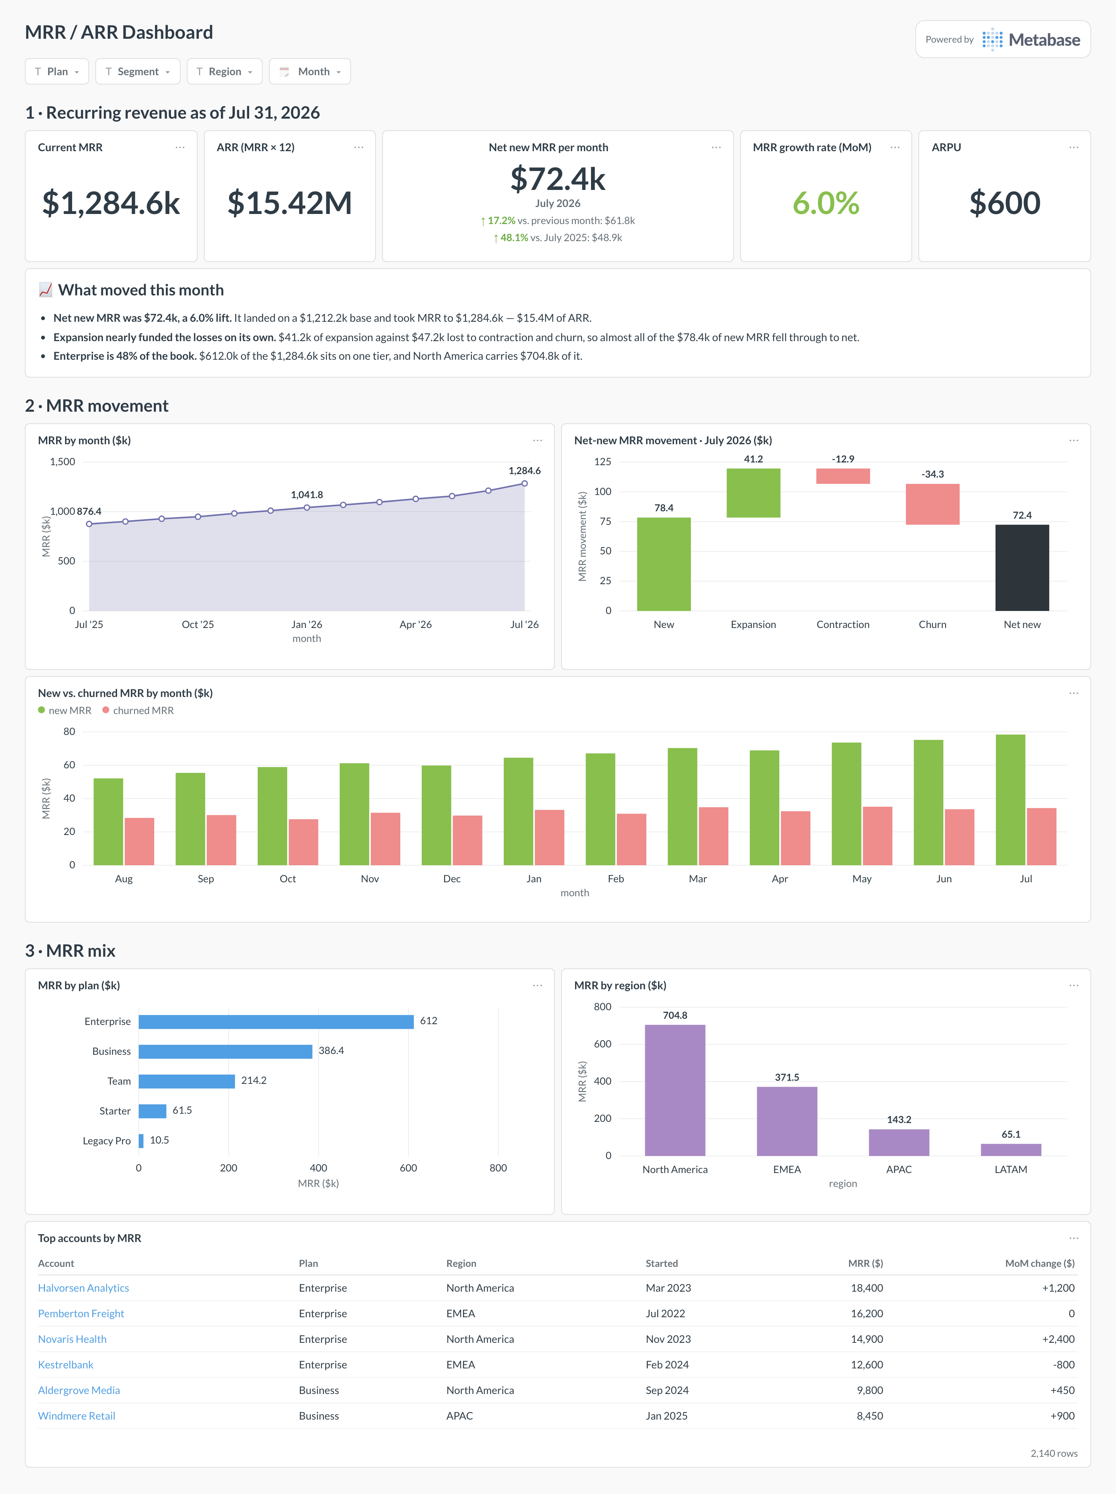Click the LATAM bar in region chart

1011,1149
